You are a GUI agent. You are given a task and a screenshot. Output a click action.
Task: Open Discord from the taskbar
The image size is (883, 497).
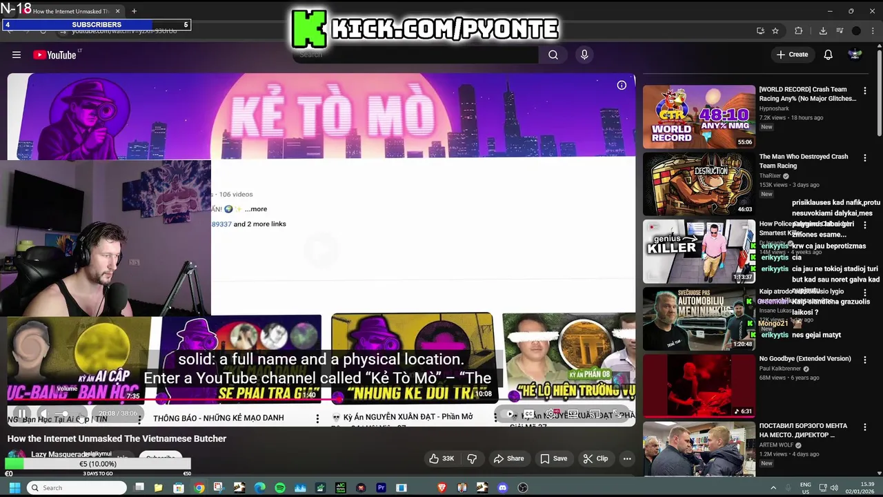click(502, 488)
